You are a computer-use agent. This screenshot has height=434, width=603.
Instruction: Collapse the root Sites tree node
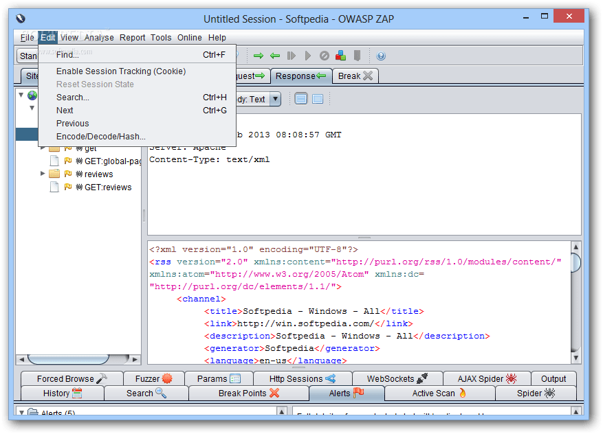[21, 95]
